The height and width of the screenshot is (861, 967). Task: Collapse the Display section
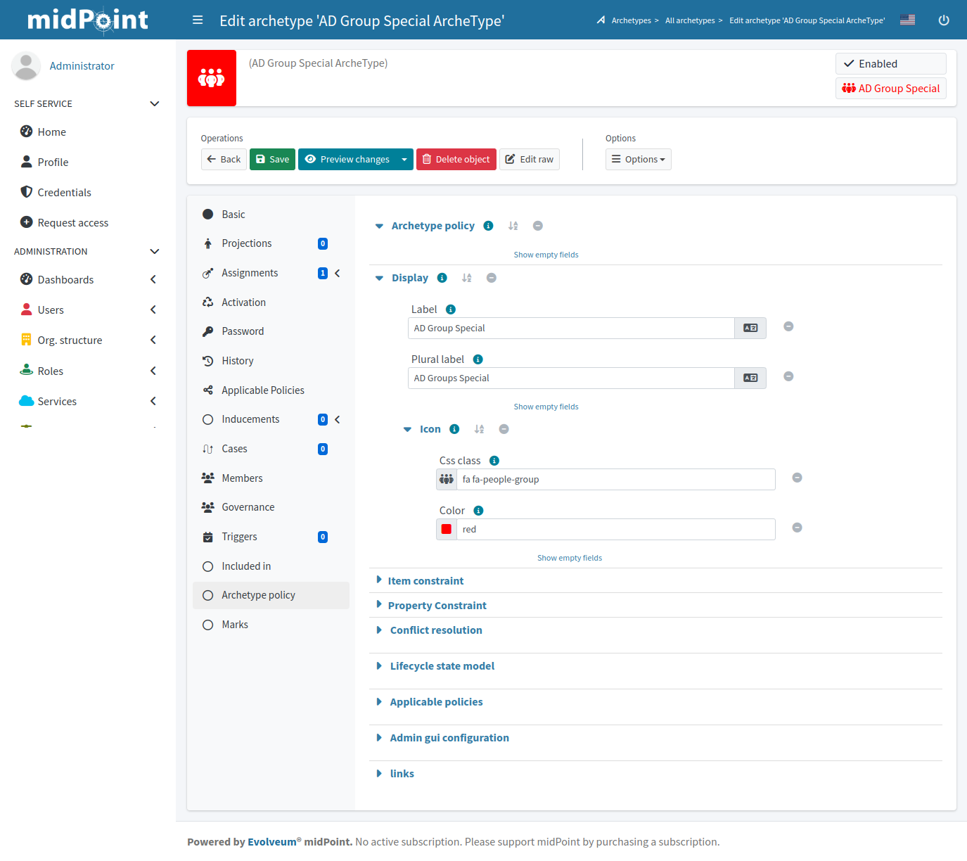[379, 278]
